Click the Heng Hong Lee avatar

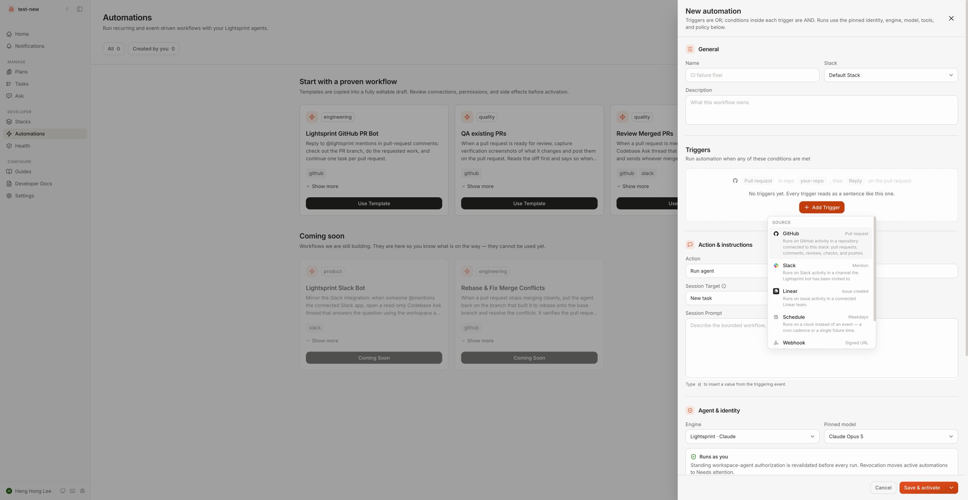coord(9,491)
